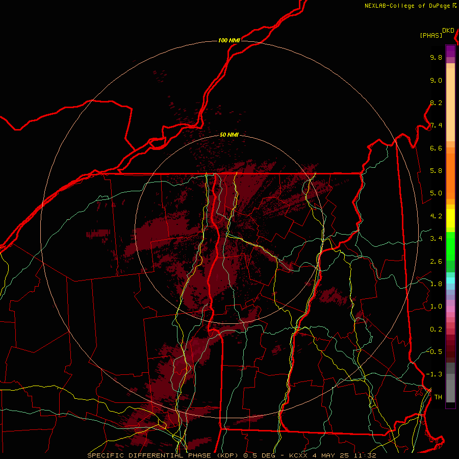Click the 6.6 scale value
Screen dimensions: 459x459
(436, 148)
